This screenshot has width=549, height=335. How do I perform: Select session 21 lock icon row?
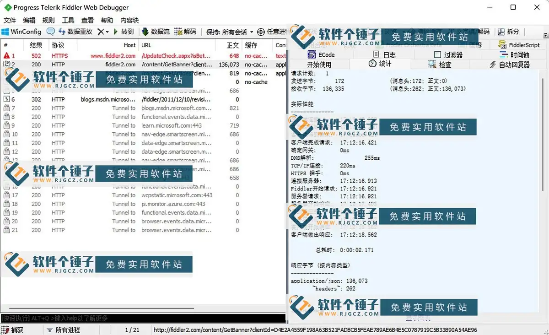pos(143,230)
